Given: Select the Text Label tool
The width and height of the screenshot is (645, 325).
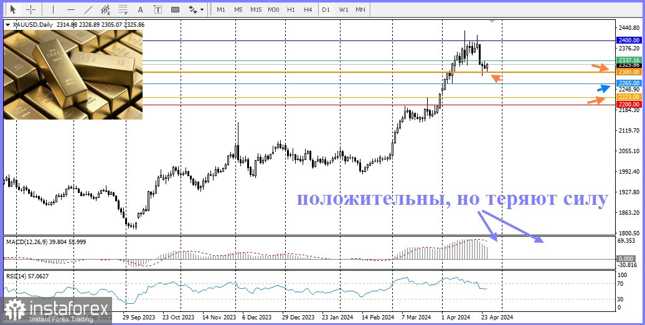Looking at the screenshot, I should pos(158,9).
